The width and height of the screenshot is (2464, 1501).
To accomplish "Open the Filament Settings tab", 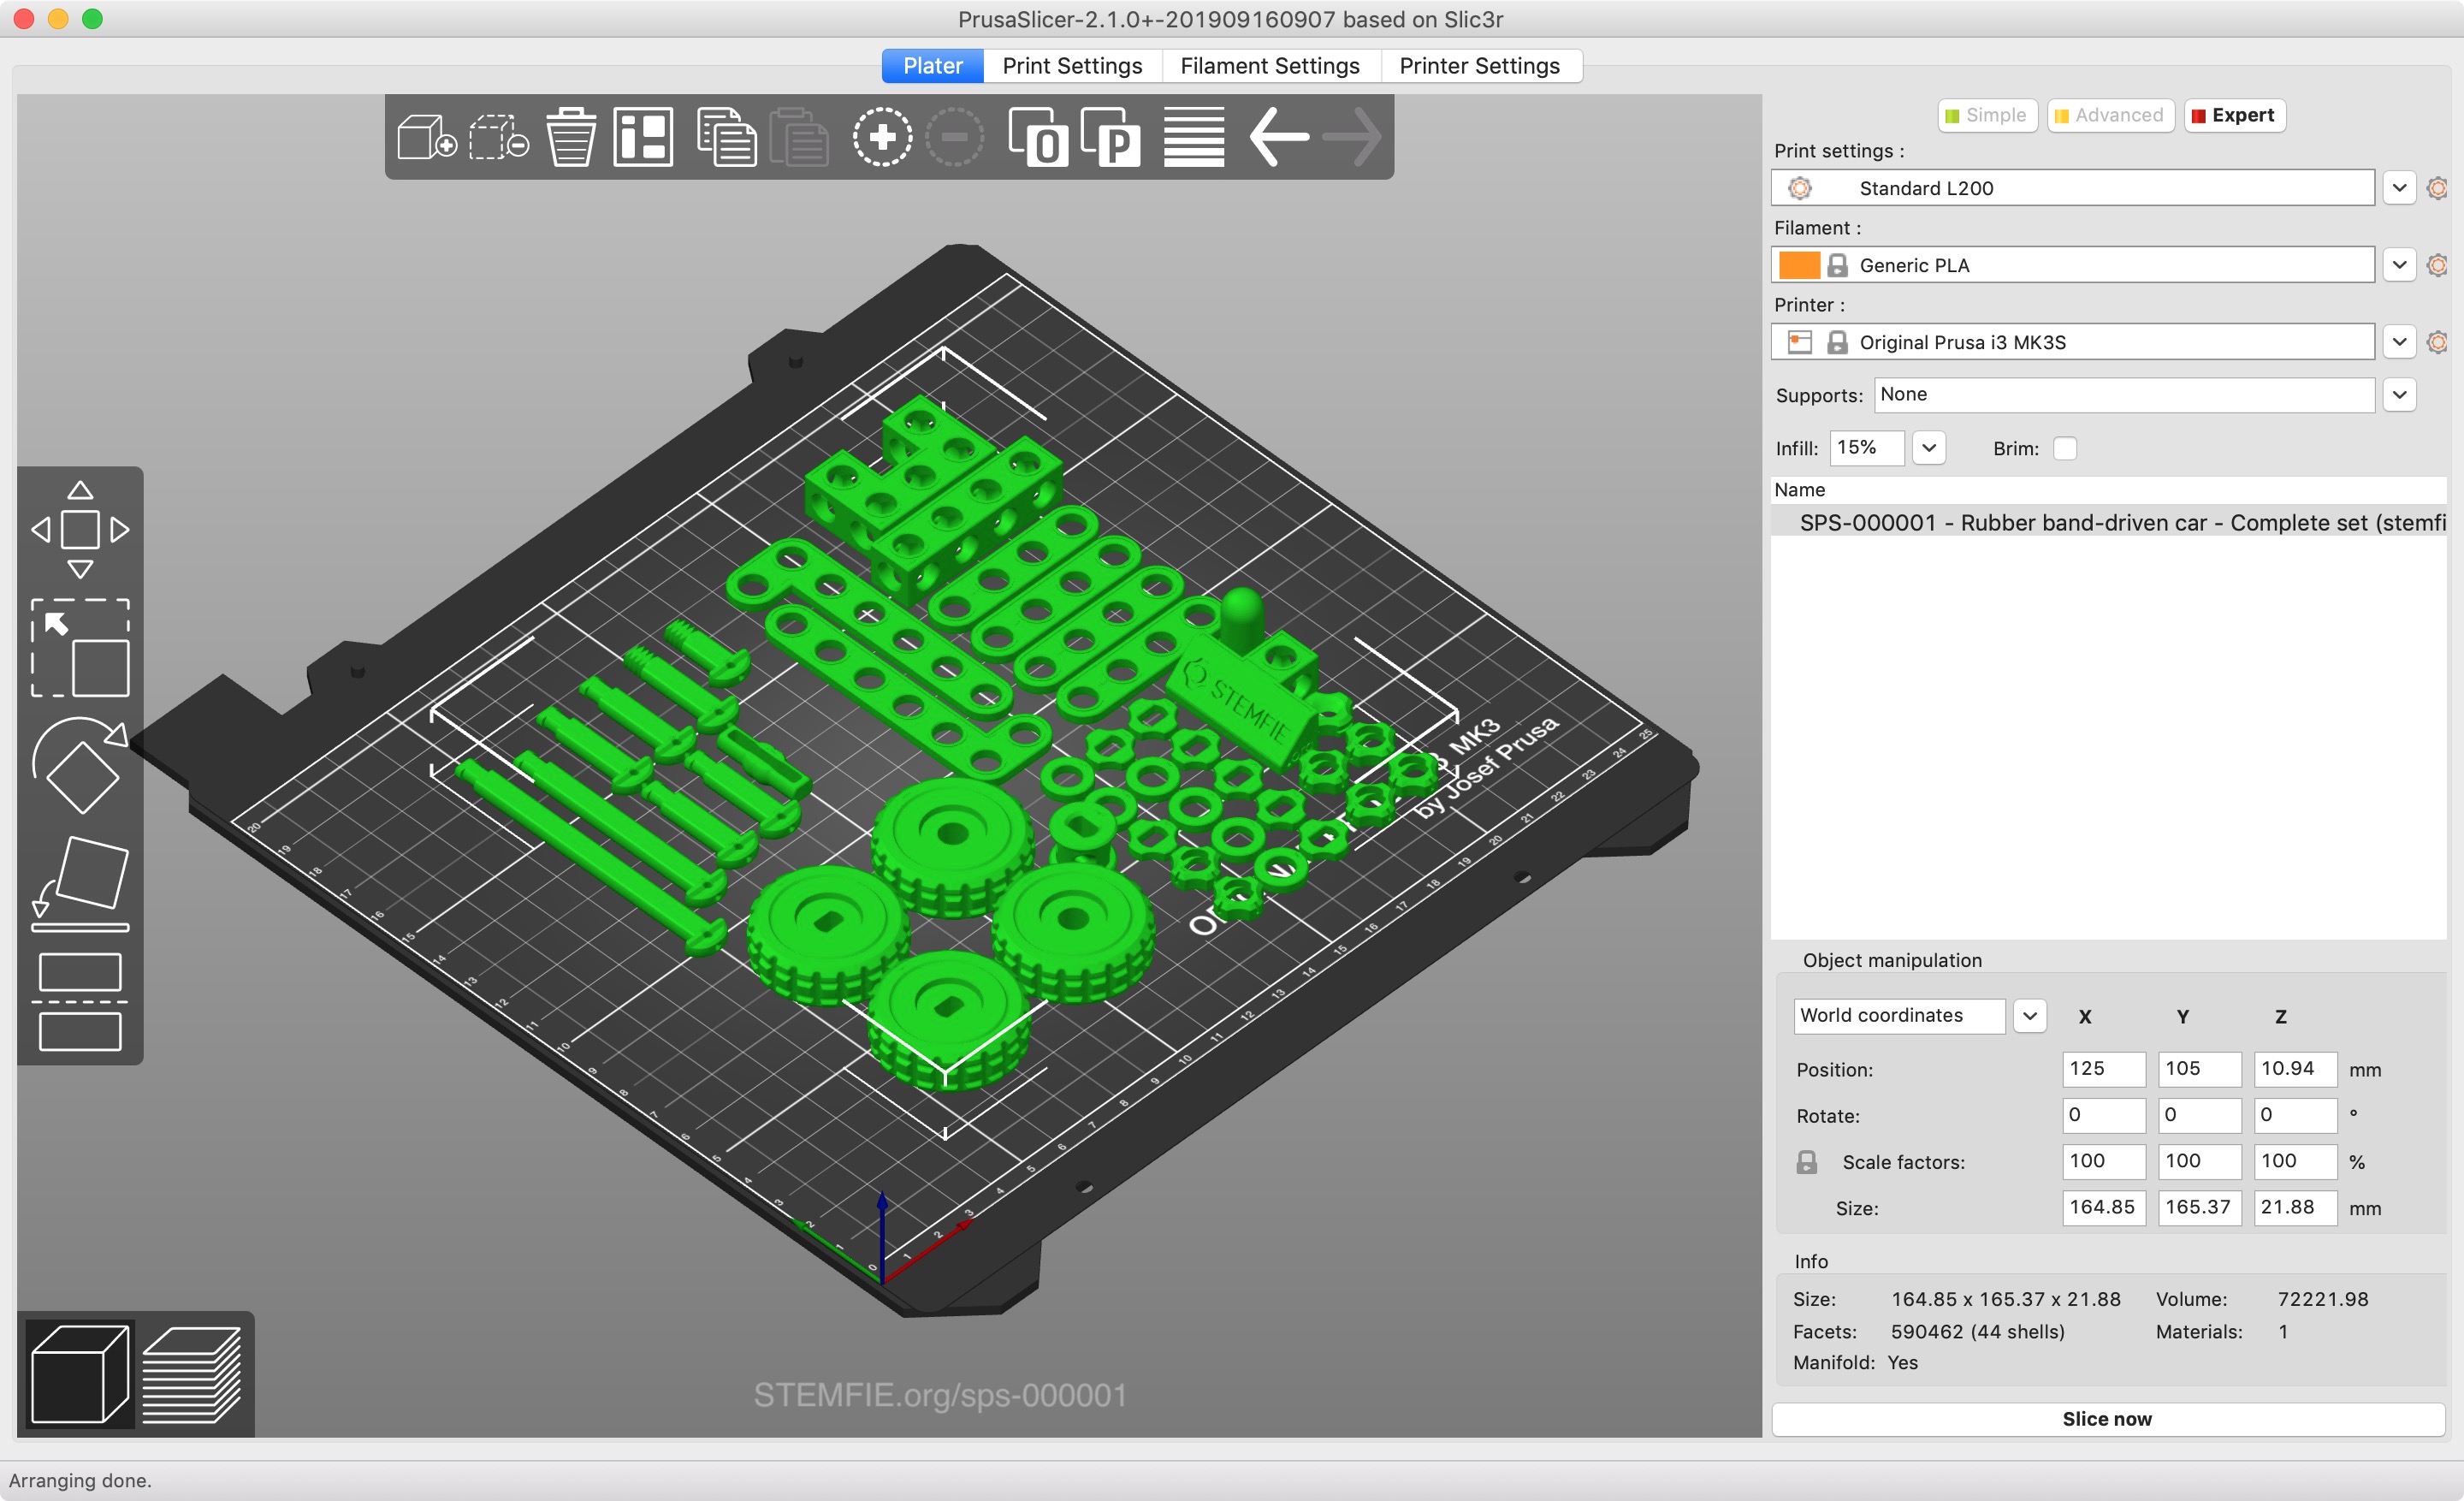I will (x=1270, y=66).
